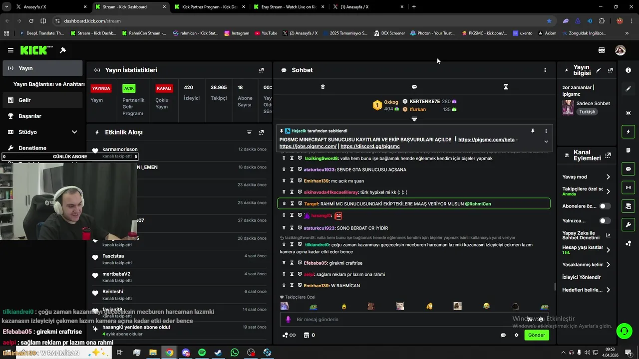639x359 pixels.
Task: Open the emoji picker in message box
Action: point(541,320)
